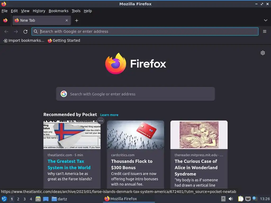Click show desktop icon in taskbar
This screenshot has width=271, height=203.
tap(46, 199)
